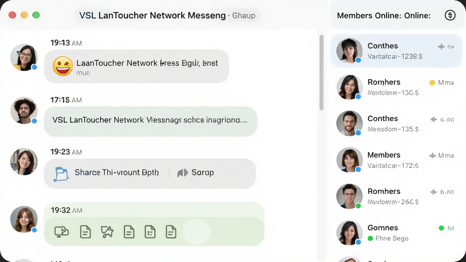
Task: Select member Romhers with Maidoerm-260 subtitle
Action: (x=396, y=196)
